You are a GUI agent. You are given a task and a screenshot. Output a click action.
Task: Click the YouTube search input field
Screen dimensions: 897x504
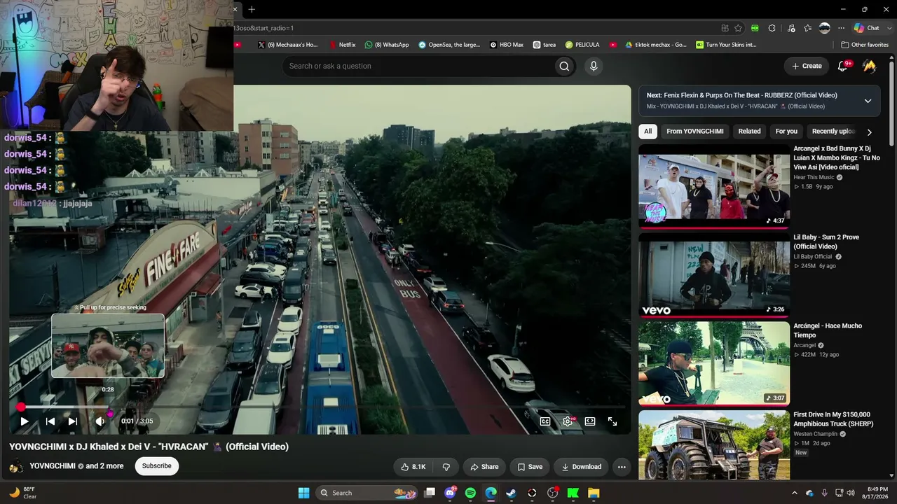(418, 66)
